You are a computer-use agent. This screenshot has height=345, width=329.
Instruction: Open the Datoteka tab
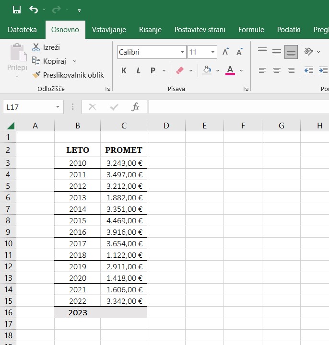point(22,30)
